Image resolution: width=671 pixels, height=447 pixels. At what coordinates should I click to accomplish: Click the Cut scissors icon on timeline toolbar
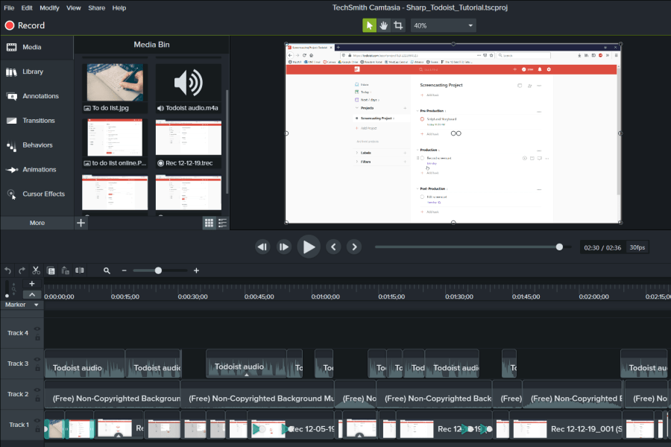point(36,271)
